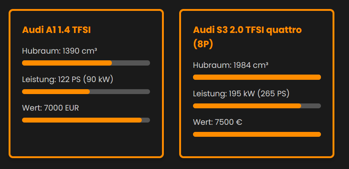The height and width of the screenshot is (169, 349).
Task: Click the gray remainder of A1 Leistung bar
Action: tap(120, 91)
